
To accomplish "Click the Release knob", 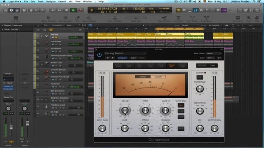I will coord(165,128).
